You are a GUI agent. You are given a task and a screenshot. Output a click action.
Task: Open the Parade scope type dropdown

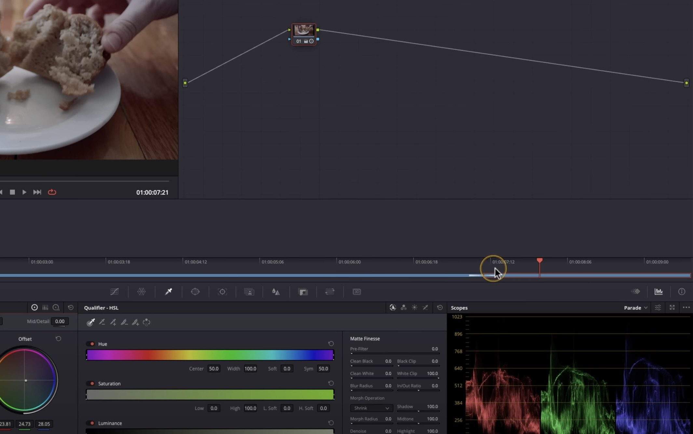point(635,307)
